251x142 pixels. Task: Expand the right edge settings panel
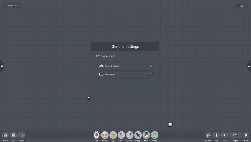click(x=249, y=66)
